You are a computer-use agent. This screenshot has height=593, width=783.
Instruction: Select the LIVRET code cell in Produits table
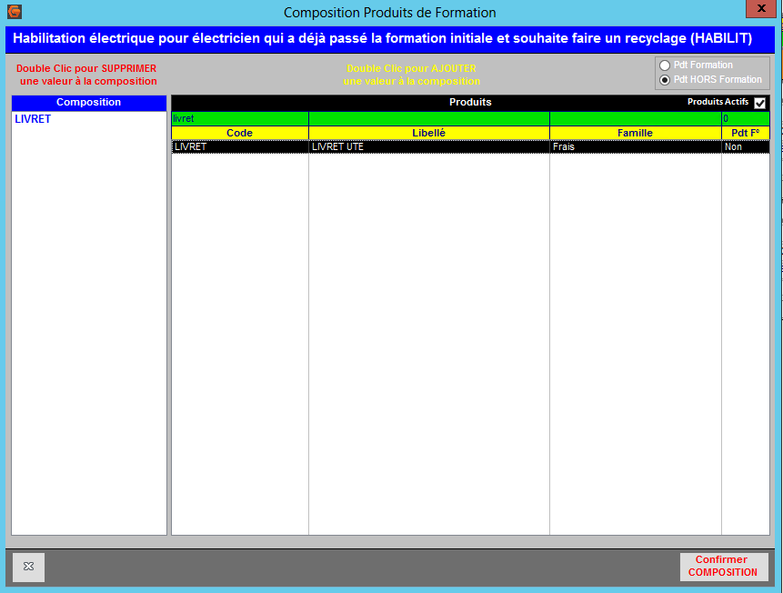tap(239, 146)
